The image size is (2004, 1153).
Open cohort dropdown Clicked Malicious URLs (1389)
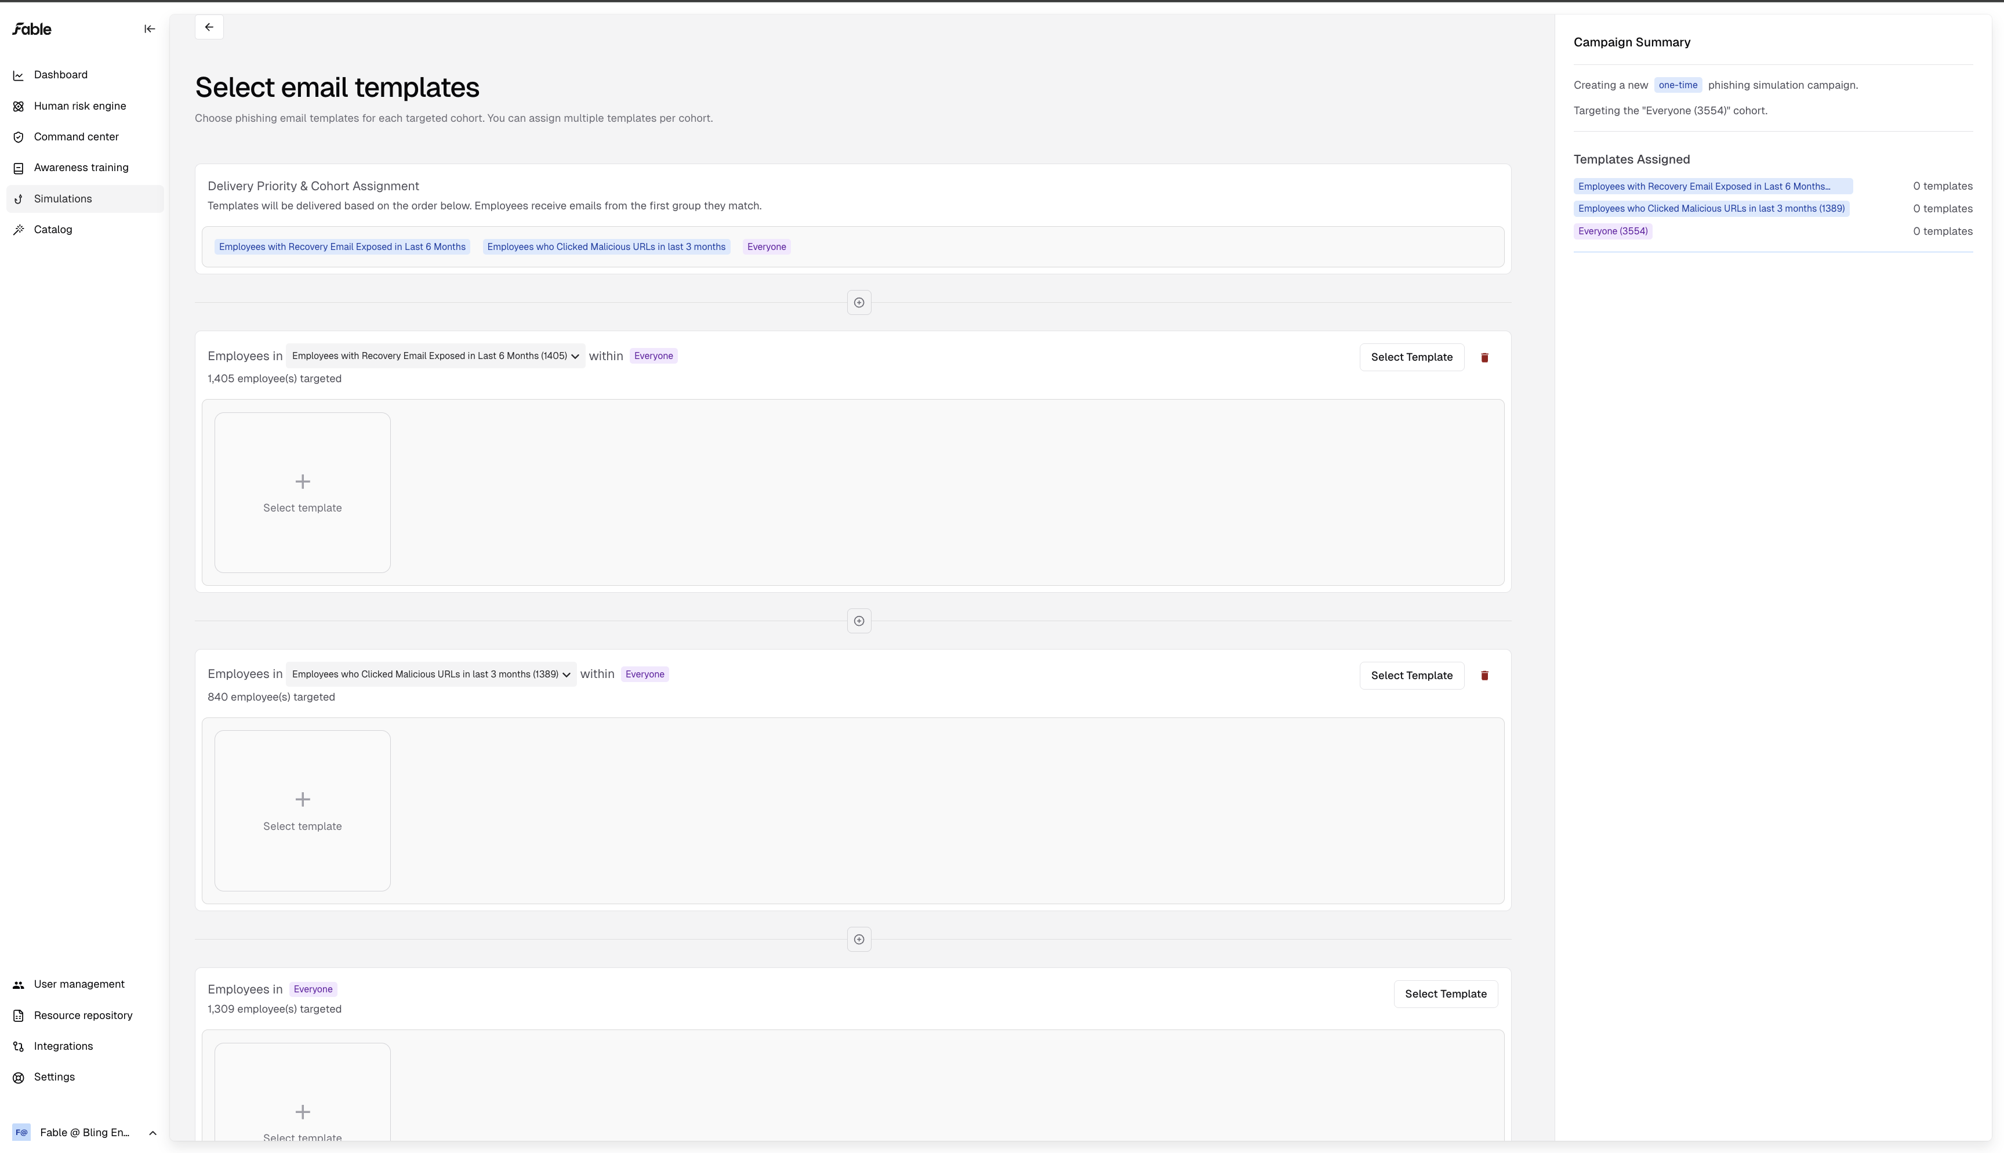431,675
